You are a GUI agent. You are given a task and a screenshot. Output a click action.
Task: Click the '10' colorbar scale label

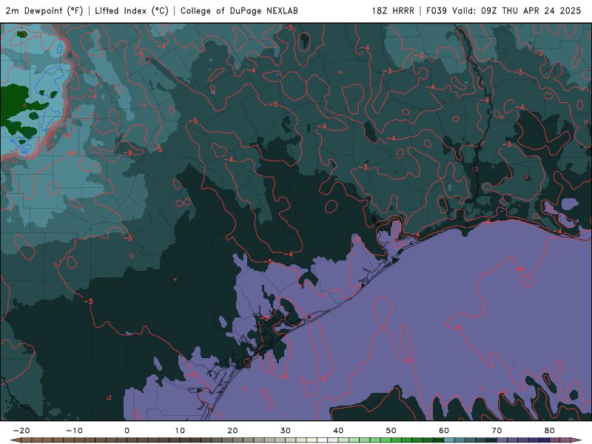coord(180,431)
